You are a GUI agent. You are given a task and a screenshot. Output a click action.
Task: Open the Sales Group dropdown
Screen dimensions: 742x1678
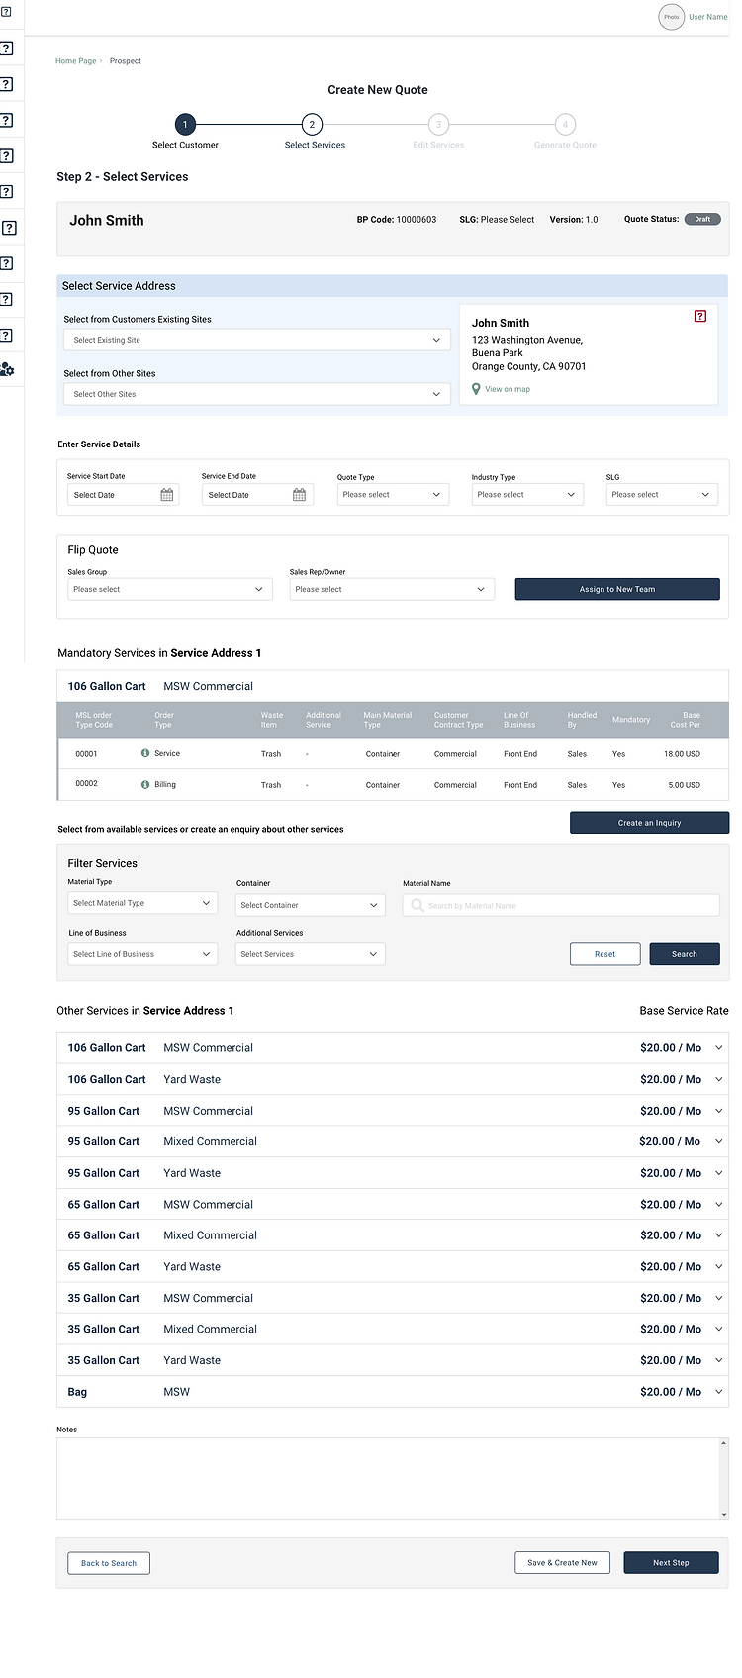pyautogui.click(x=170, y=589)
